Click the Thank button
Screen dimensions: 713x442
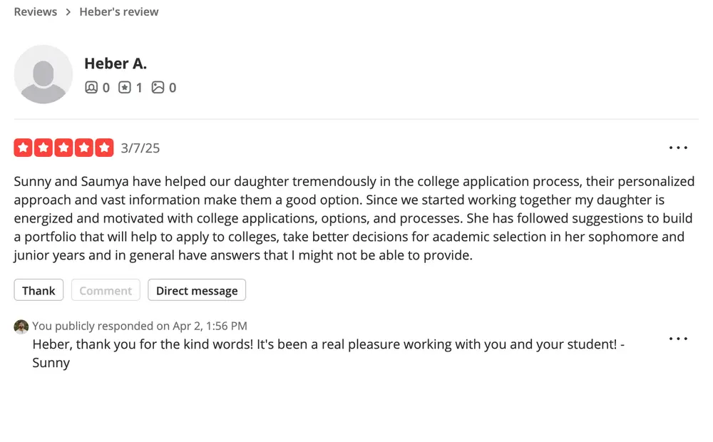click(x=39, y=290)
